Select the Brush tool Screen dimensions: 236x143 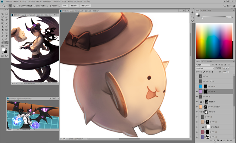(x=7, y=23)
